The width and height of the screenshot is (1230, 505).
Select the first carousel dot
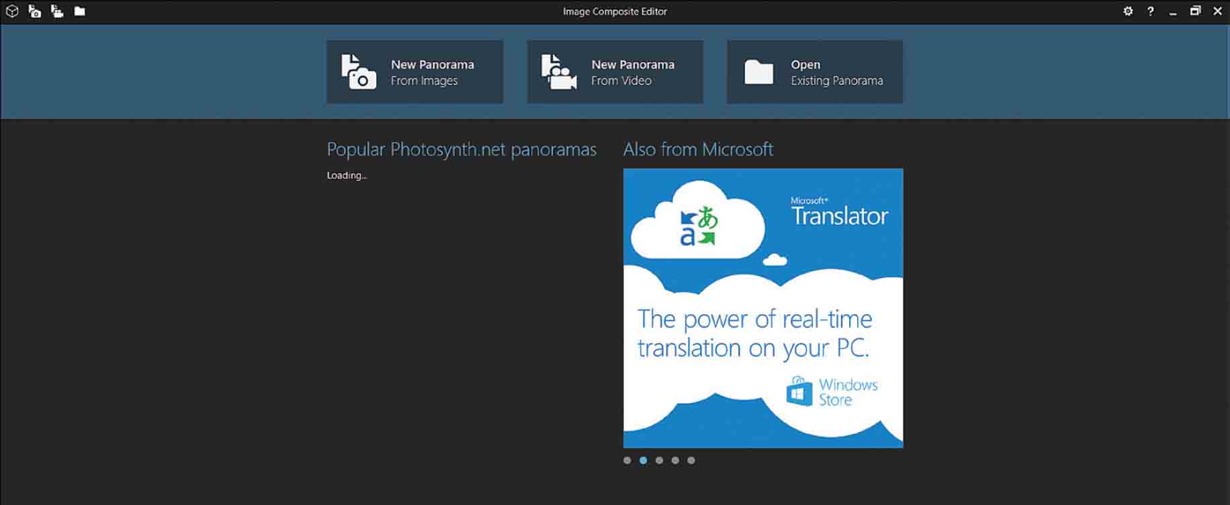tap(627, 461)
